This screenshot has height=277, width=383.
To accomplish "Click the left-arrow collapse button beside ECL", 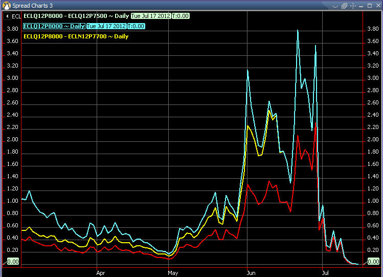I will [x=7, y=16].
